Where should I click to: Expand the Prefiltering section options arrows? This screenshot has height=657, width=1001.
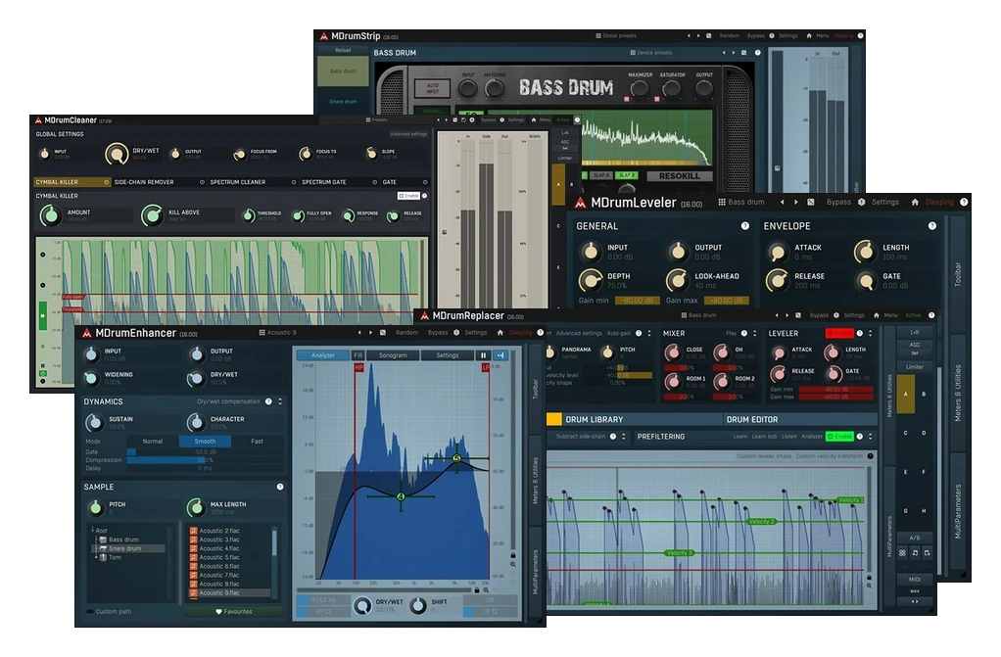pyautogui.click(x=870, y=437)
